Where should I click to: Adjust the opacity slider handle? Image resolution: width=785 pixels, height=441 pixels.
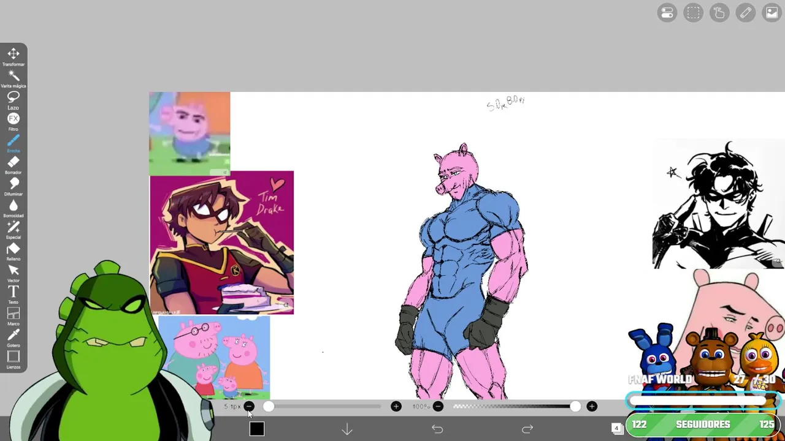coord(575,407)
